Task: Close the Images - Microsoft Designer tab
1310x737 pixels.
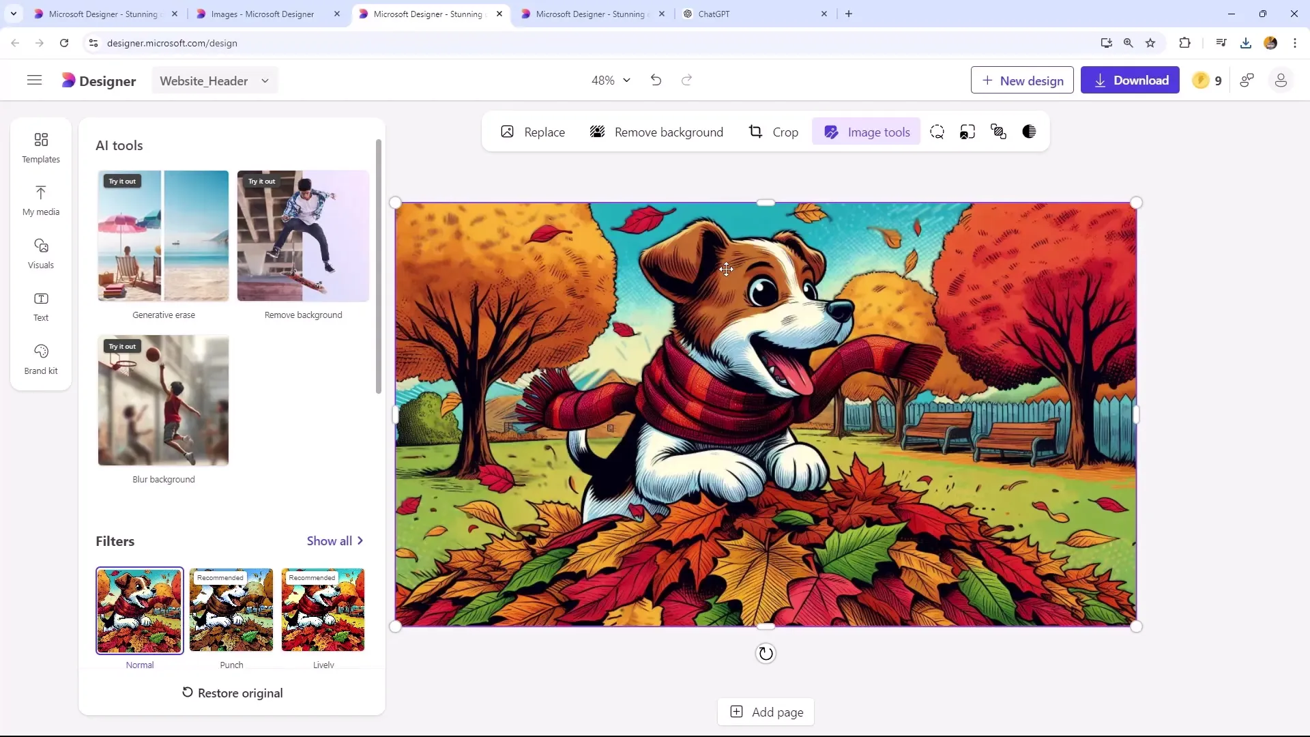Action: [337, 14]
